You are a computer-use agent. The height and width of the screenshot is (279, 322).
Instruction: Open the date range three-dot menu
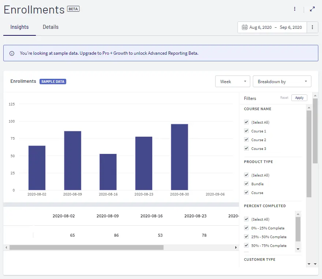click(x=312, y=27)
